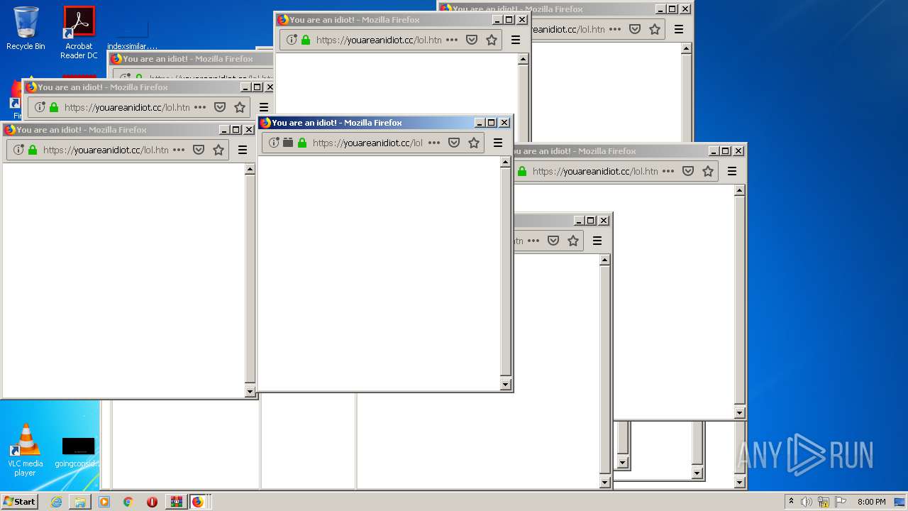Open page actions in the top-center Firefox window
908x511 pixels.
coord(452,40)
